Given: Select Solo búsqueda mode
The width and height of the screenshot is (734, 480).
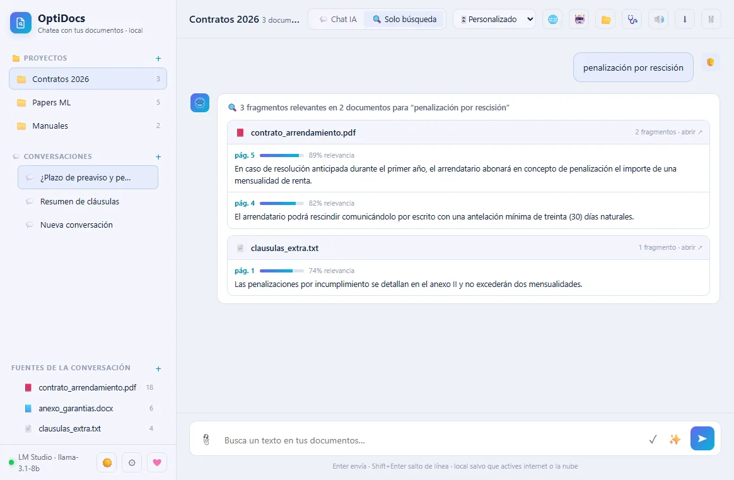Looking at the screenshot, I should click(x=404, y=19).
